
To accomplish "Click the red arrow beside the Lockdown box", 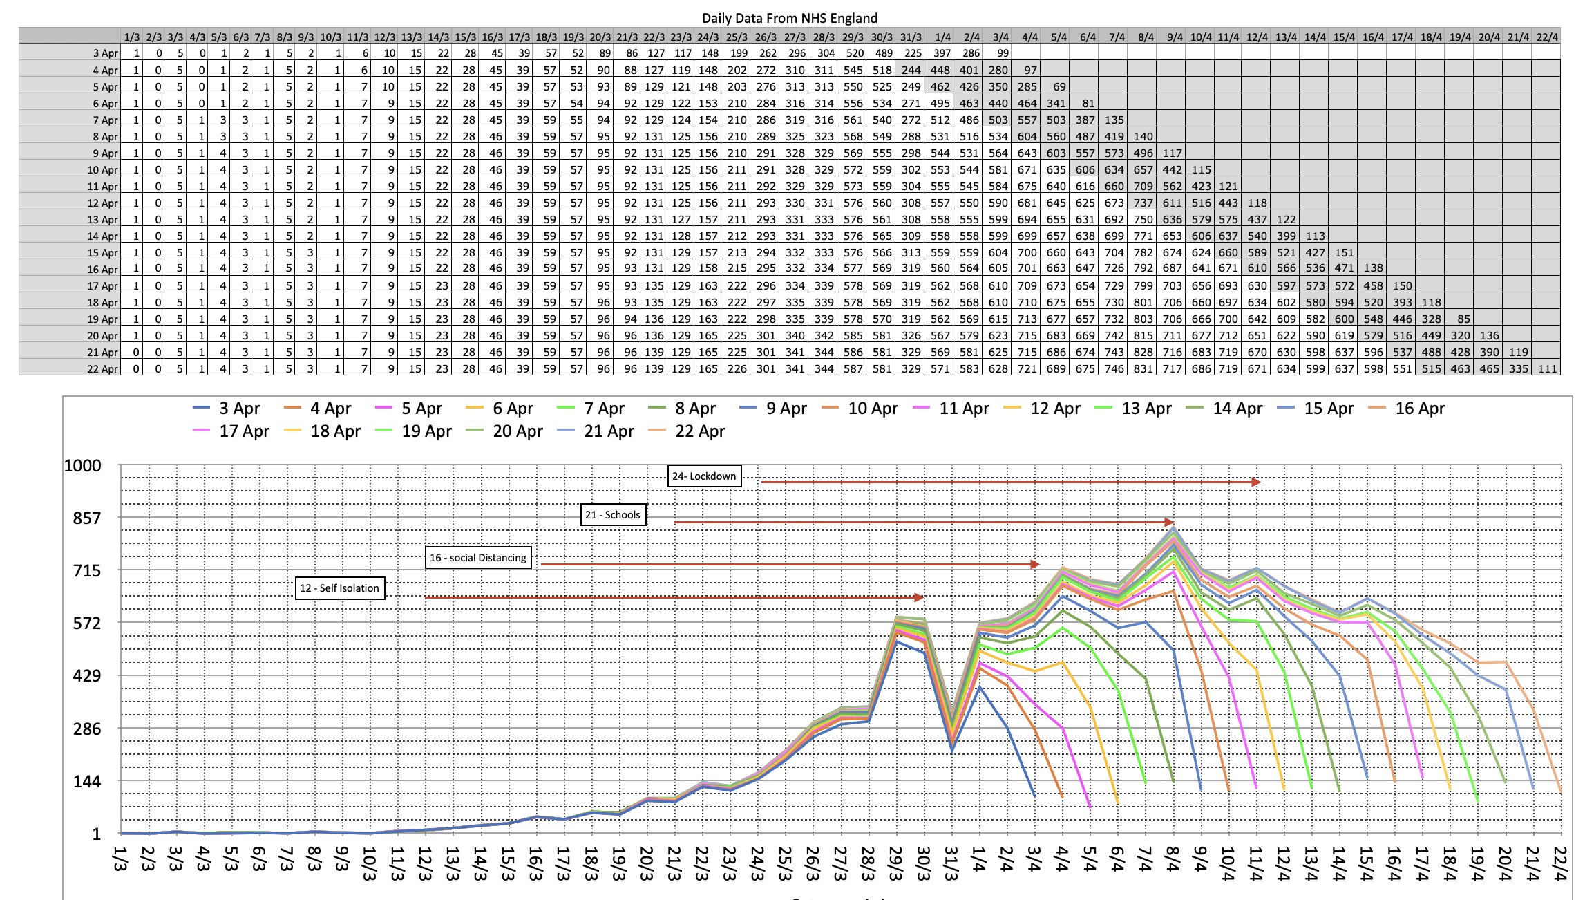I will 1010,482.
